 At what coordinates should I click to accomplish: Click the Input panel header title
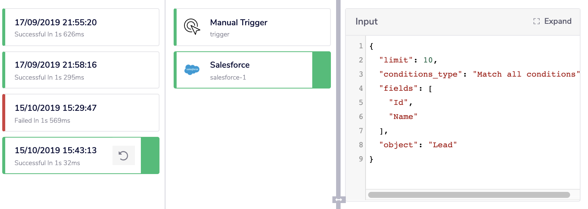(x=366, y=22)
